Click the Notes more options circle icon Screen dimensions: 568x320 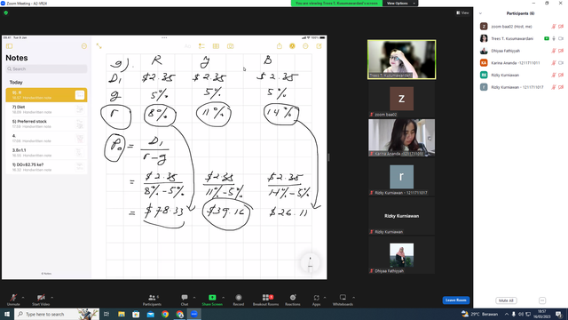84,46
